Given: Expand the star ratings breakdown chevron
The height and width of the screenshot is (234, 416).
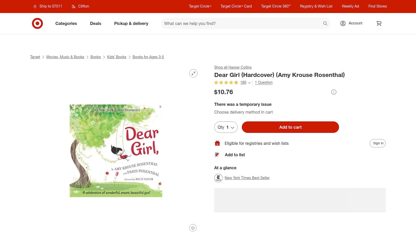Looking at the screenshot, I should pyautogui.click(x=249, y=83).
